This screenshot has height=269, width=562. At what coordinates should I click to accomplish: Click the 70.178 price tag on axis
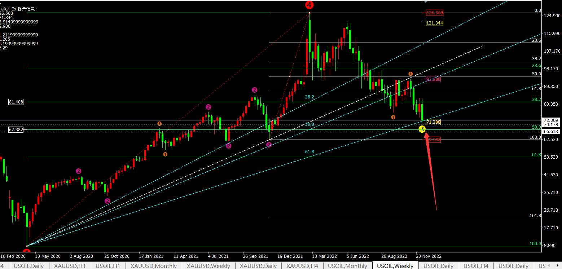551,125
